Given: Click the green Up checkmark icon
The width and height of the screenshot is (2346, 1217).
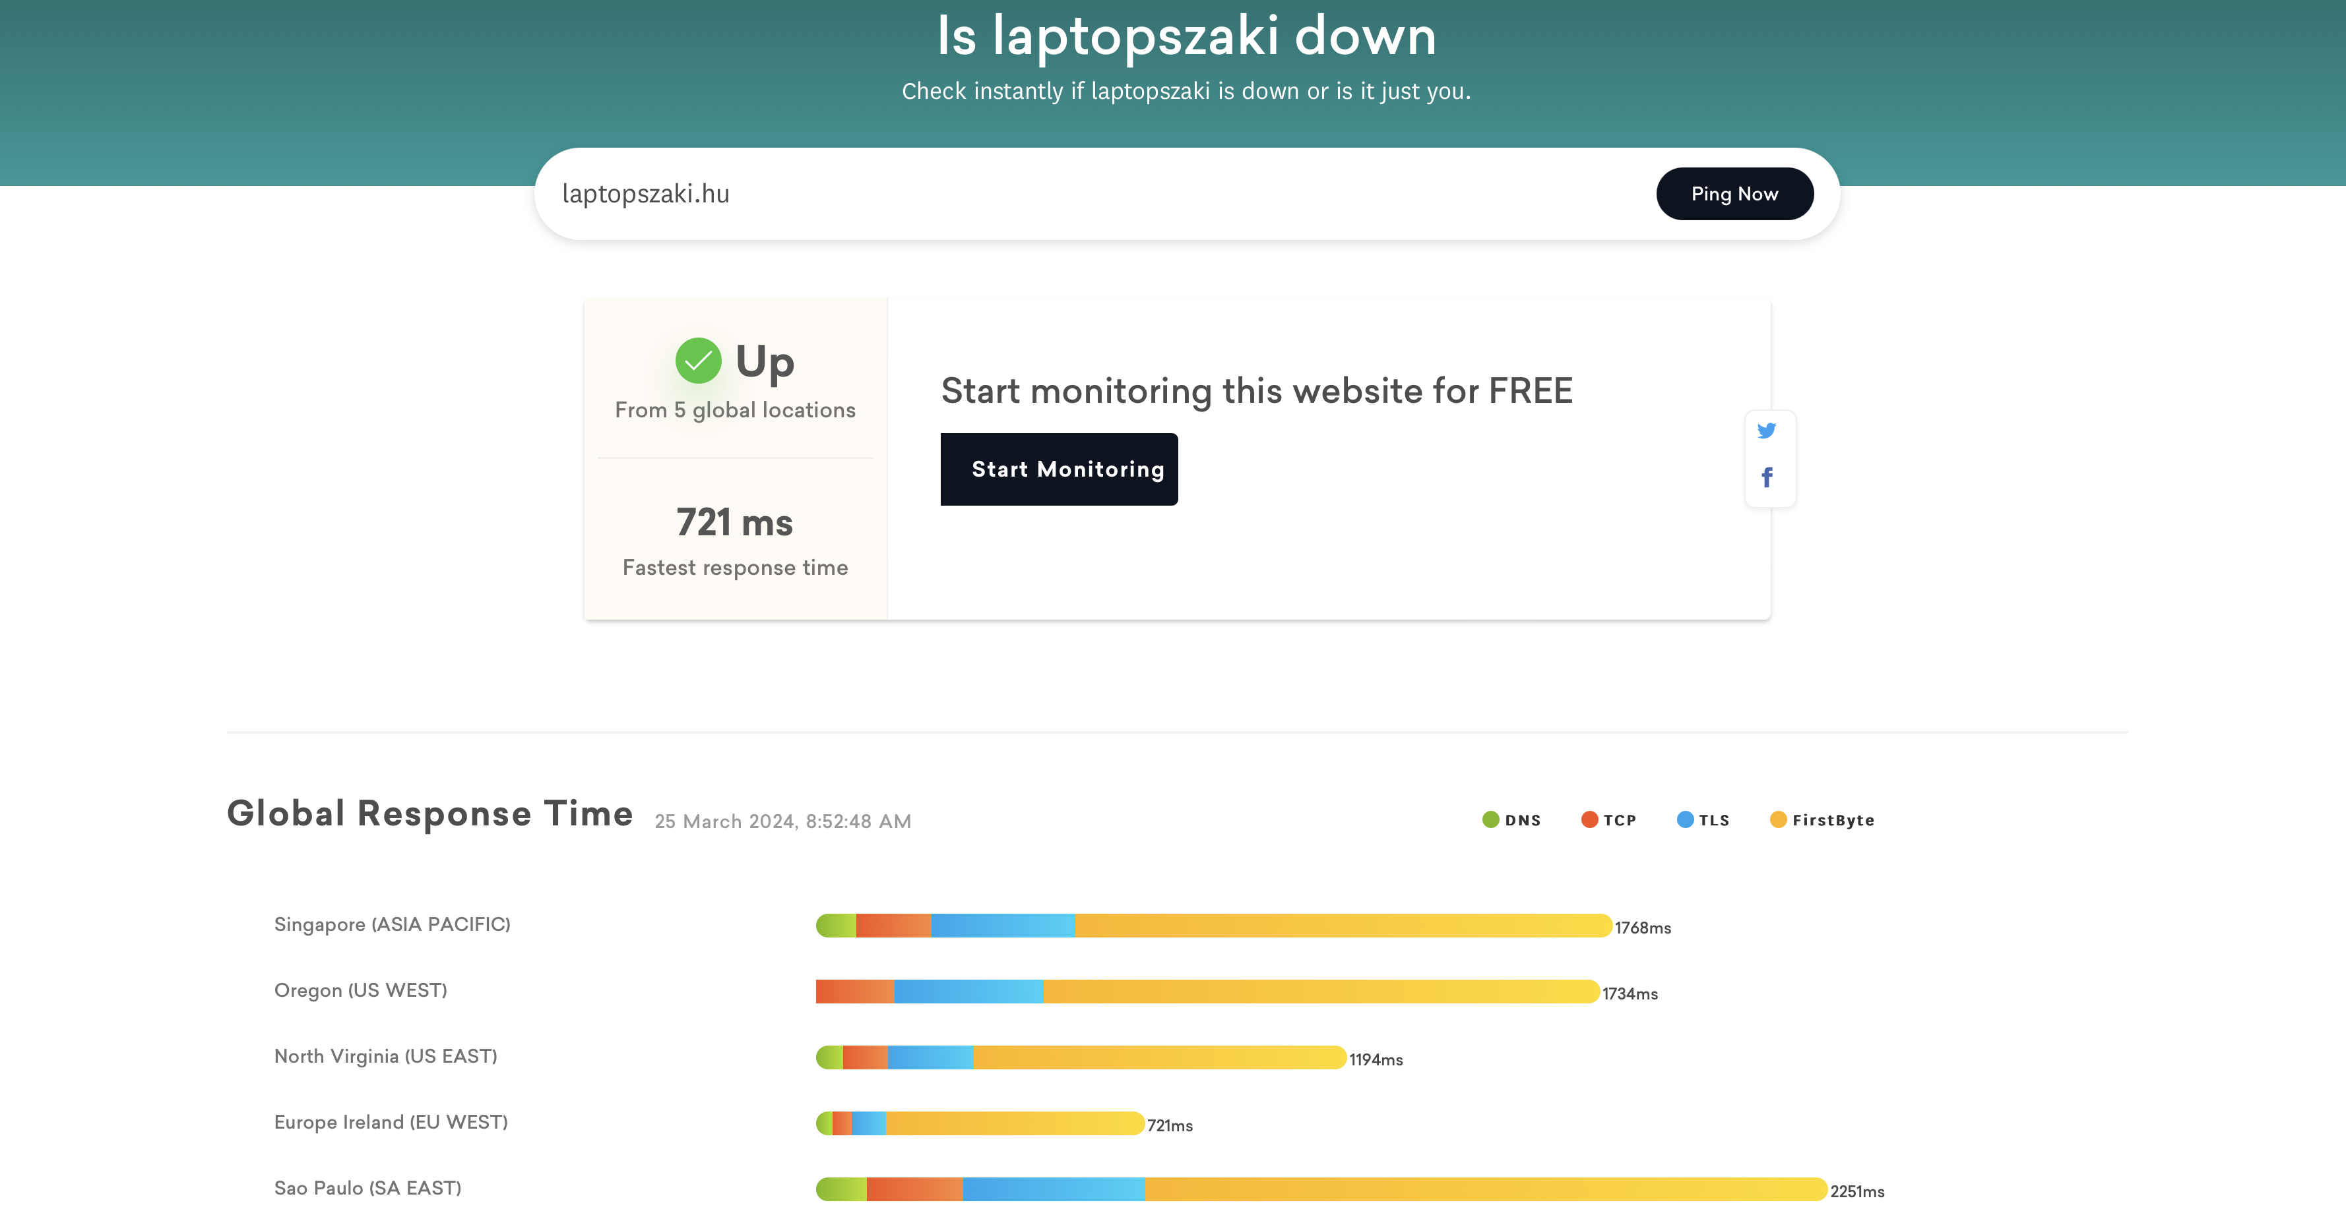Looking at the screenshot, I should click(x=699, y=361).
